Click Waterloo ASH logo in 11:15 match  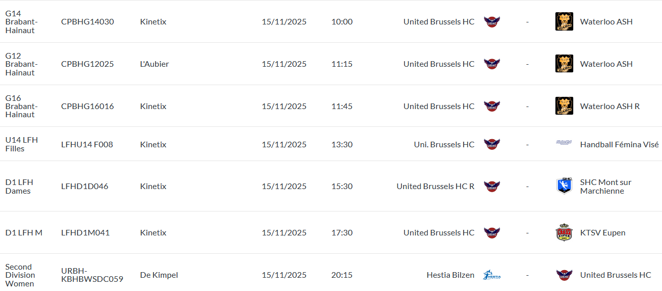(564, 64)
